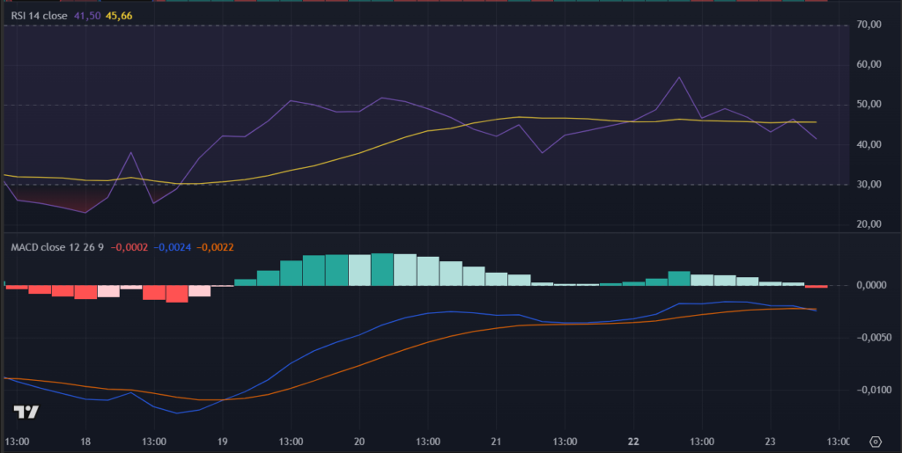Select the RSI 14 close indicator label
This screenshot has height=453, width=902.
[x=39, y=16]
